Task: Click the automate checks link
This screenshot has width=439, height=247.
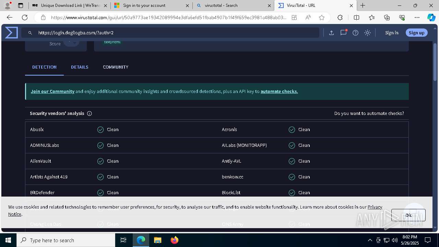Action: [279, 92]
